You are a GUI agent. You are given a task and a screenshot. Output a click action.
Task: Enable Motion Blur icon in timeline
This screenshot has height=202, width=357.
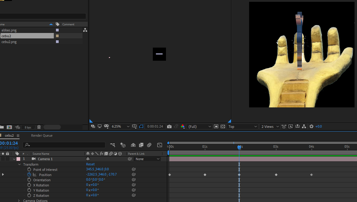coord(149,145)
